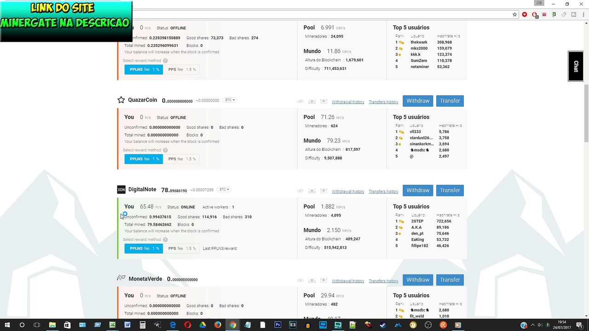Click the upload-arrow icon in DigitalNote row
Screen dimensions: 589x331
[x=312, y=191]
